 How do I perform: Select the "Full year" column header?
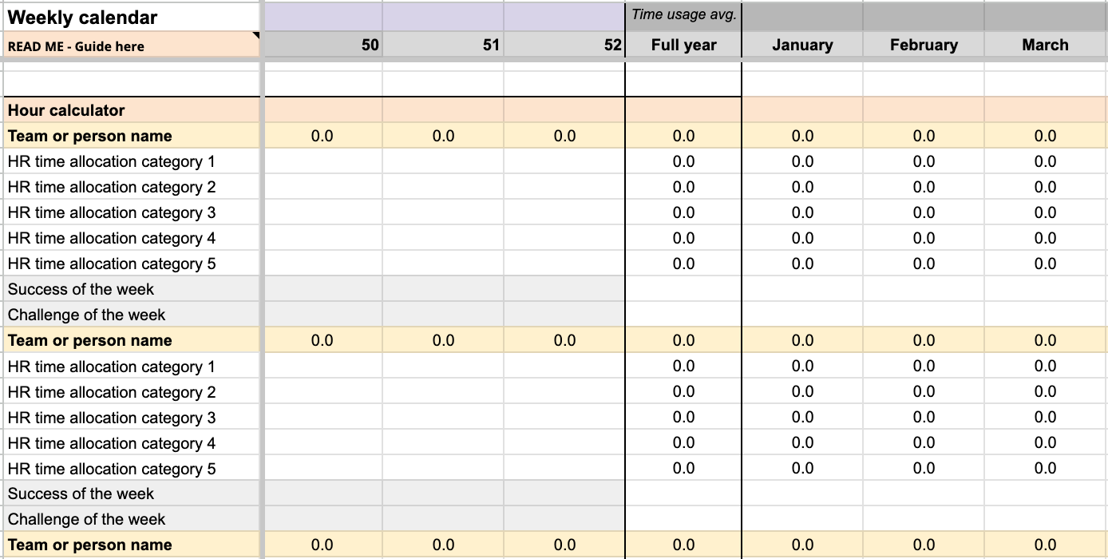click(683, 45)
